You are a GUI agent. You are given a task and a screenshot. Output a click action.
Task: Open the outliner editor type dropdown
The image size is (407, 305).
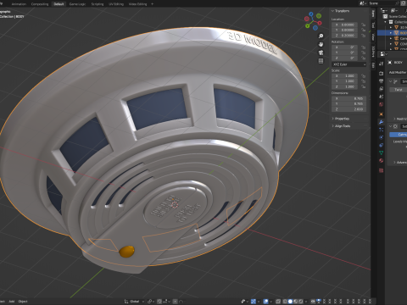click(x=384, y=11)
